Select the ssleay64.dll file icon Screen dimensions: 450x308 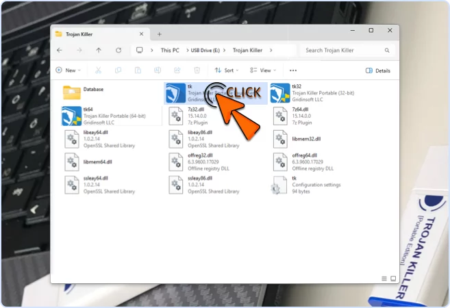click(72, 185)
